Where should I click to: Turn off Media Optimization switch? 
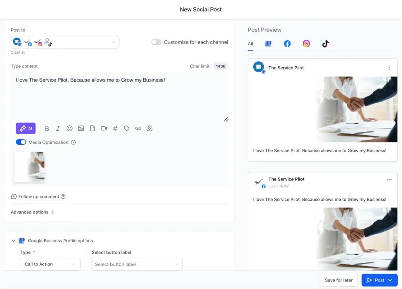21,142
